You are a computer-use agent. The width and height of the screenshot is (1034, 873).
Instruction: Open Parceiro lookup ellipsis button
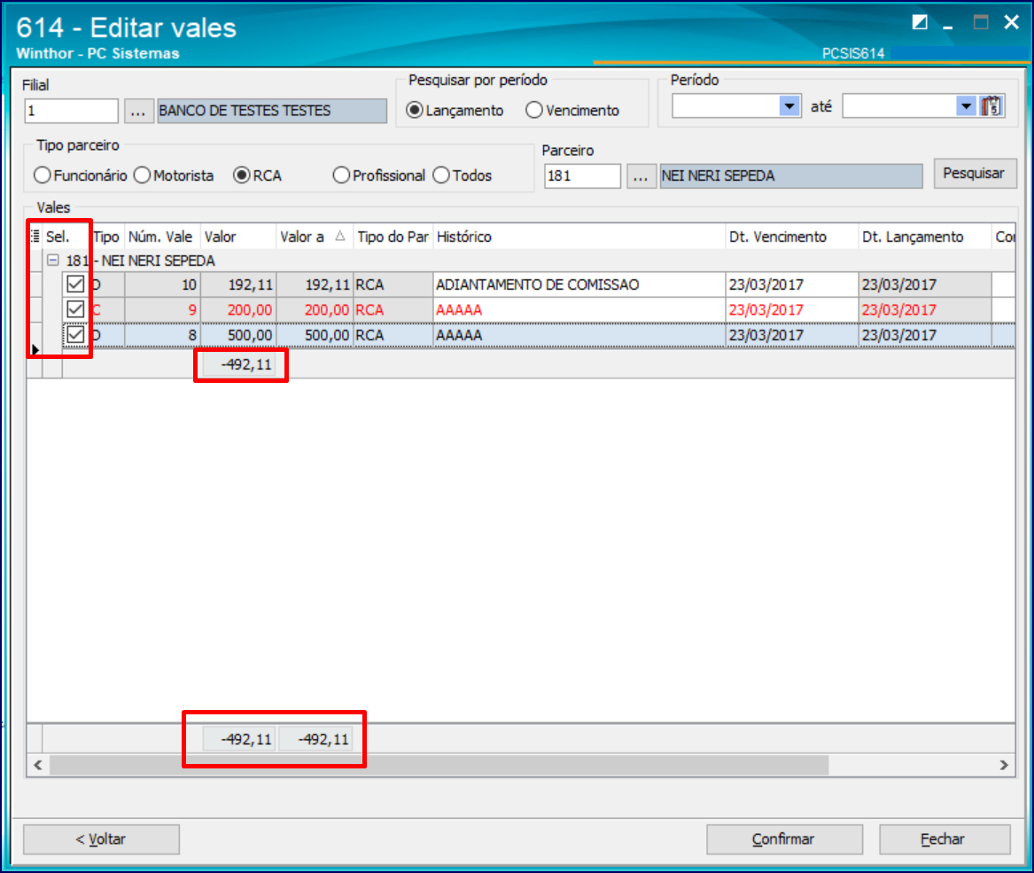point(641,176)
